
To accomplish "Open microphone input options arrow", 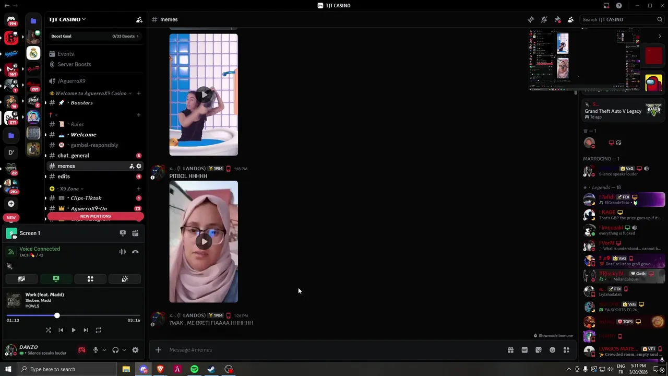I will click(x=104, y=350).
